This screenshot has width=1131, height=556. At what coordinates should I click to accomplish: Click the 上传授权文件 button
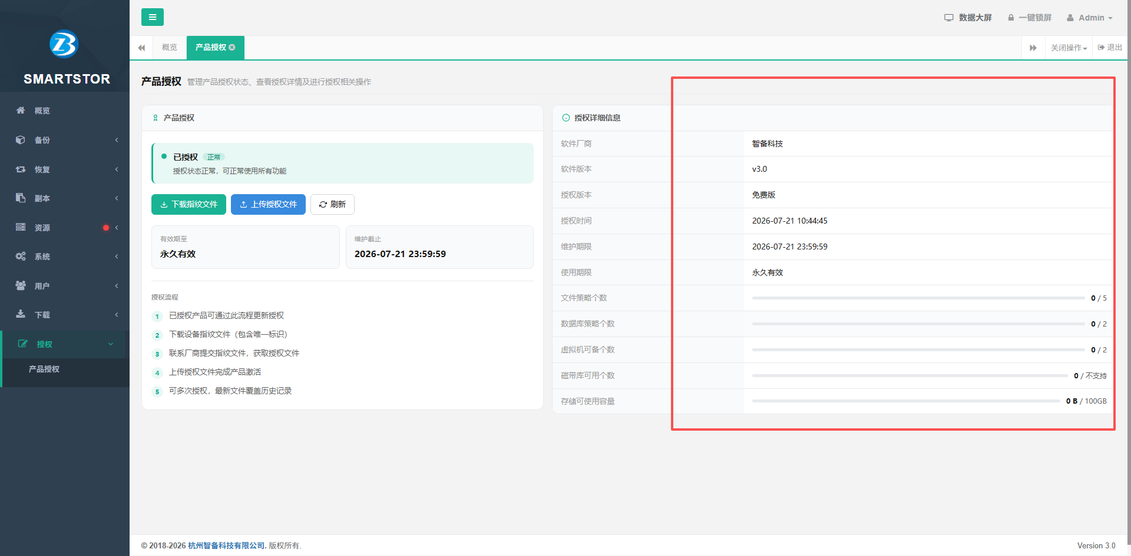[268, 204]
